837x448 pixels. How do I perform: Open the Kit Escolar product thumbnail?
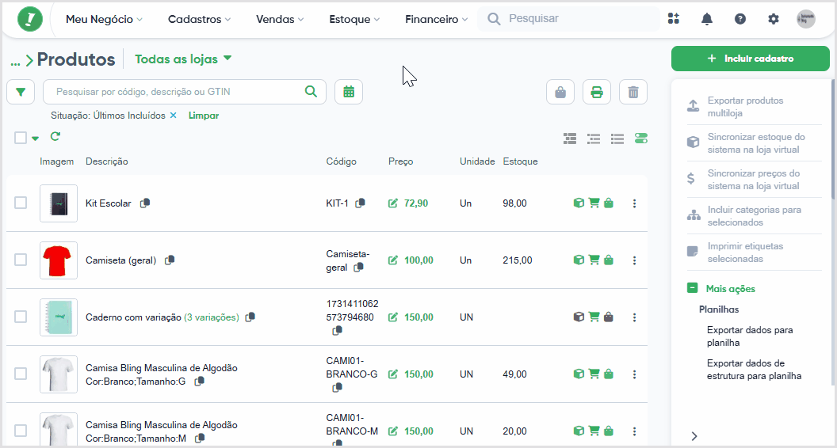click(59, 203)
